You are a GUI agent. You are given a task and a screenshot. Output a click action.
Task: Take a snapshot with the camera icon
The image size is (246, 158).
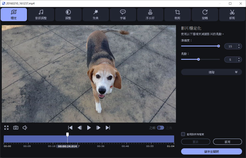click(16, 128)
